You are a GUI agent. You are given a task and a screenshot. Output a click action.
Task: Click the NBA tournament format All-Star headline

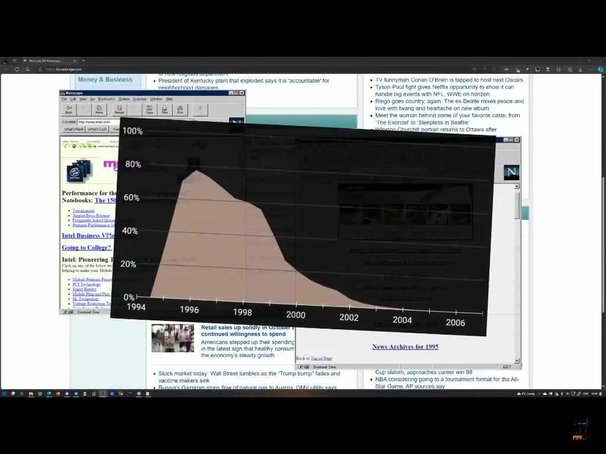tap(447, 382)
